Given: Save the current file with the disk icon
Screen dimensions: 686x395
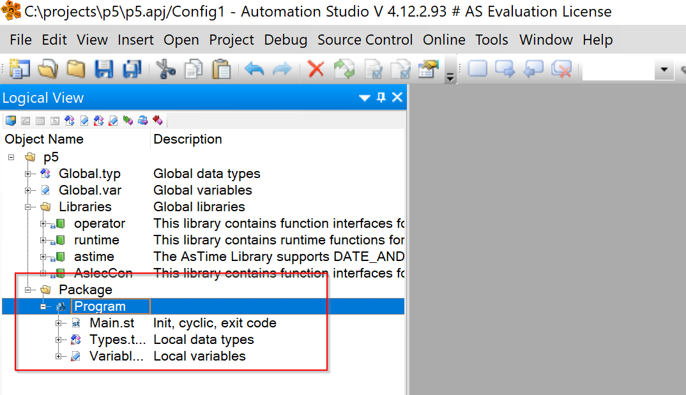Looking at the screenshot, I should point(104,69).
